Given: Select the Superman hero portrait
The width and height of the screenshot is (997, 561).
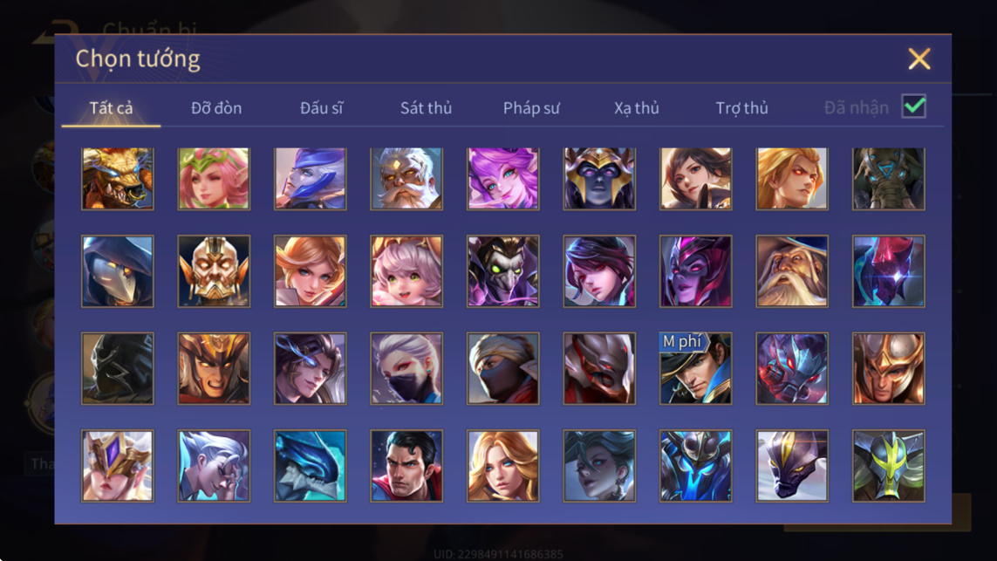Looking at the screenshot, I should 406,466.
